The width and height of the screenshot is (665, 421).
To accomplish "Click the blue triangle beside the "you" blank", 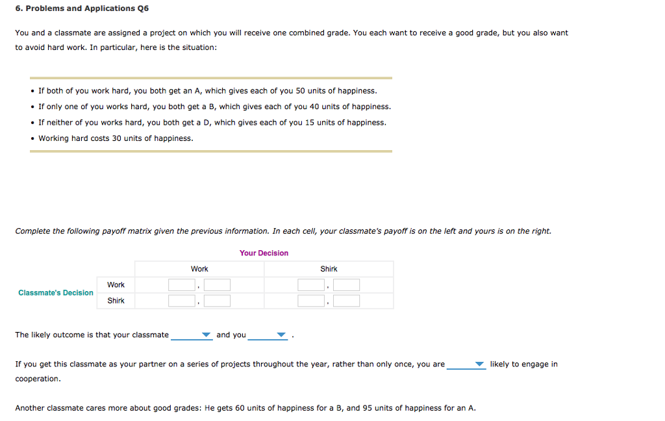I will (281, 335).
